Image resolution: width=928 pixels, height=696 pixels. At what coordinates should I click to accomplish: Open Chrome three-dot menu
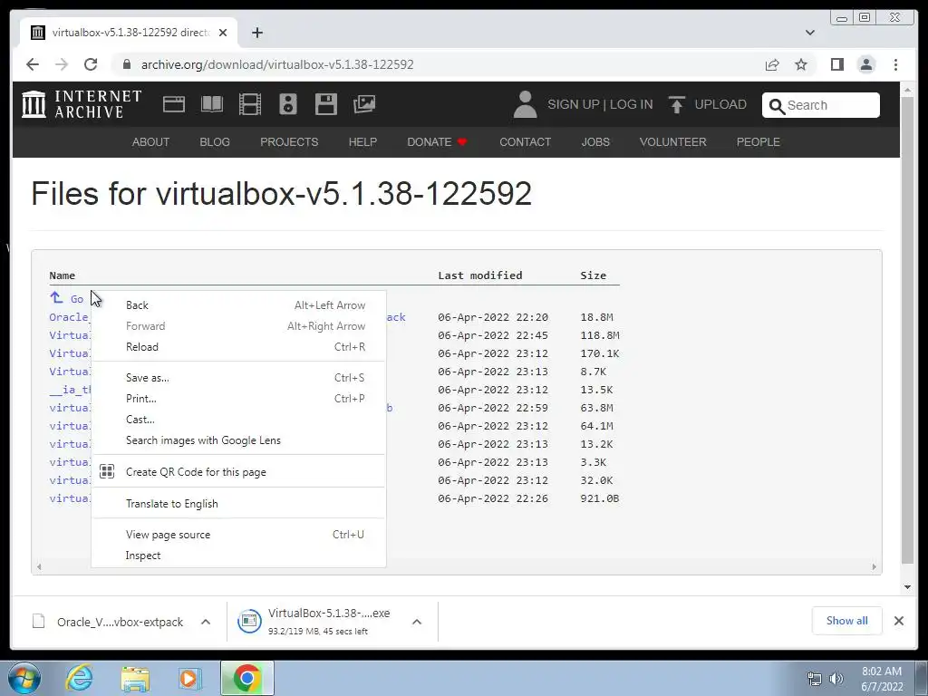click(x=895, y=64)
